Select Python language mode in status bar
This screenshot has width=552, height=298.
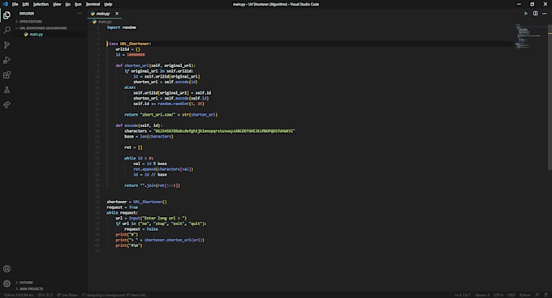pyautogui.click(x=525, y=295)
